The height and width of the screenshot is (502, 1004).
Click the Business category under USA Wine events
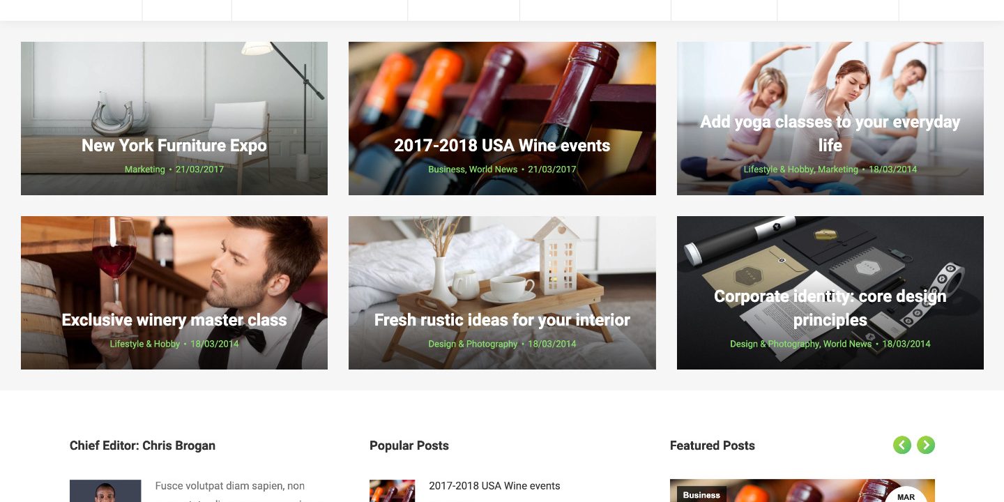(x=446, y=169)
